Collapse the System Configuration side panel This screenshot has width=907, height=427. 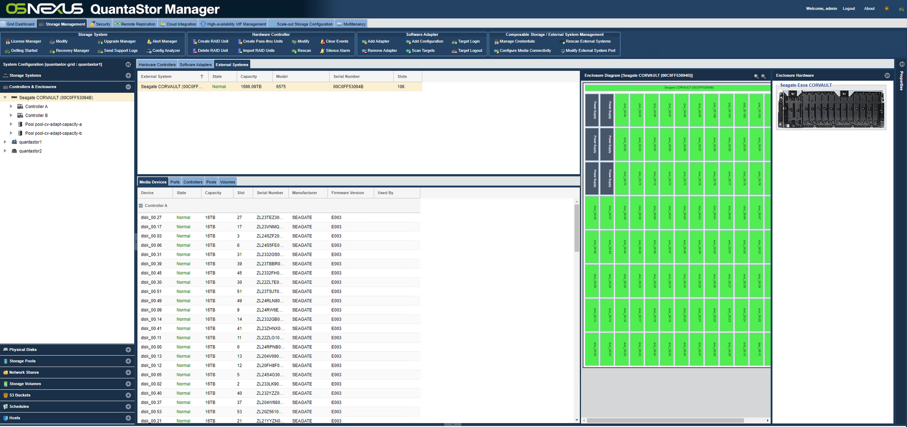point(128,65)
